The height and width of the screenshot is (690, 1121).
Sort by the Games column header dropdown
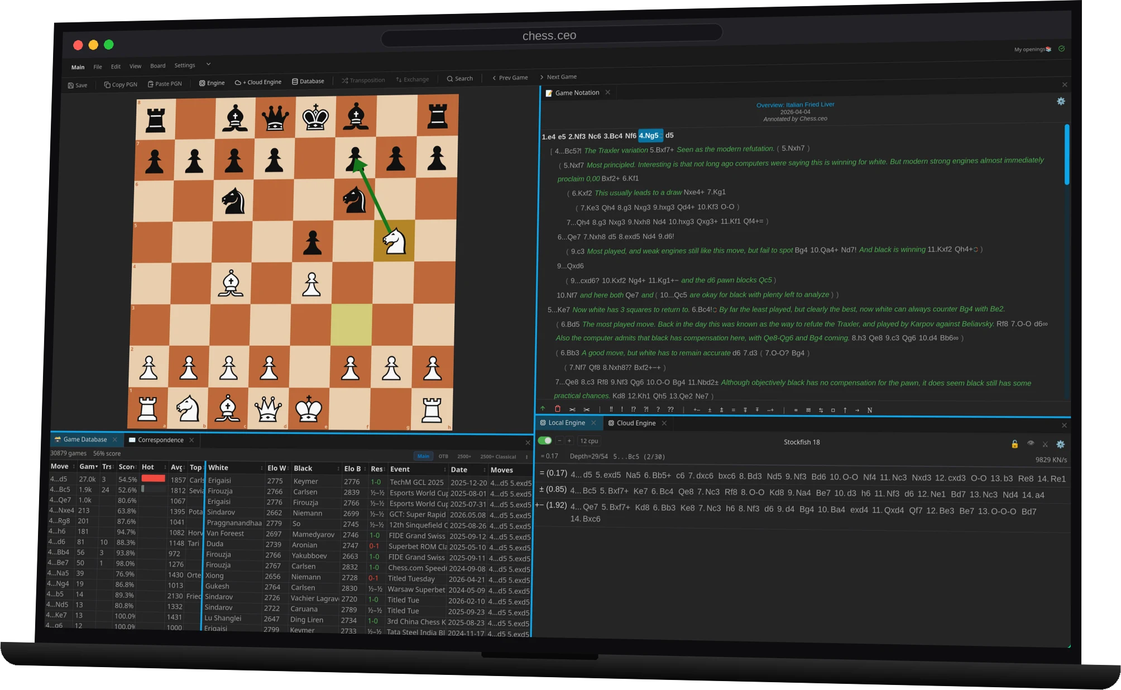tap(88, 466)
